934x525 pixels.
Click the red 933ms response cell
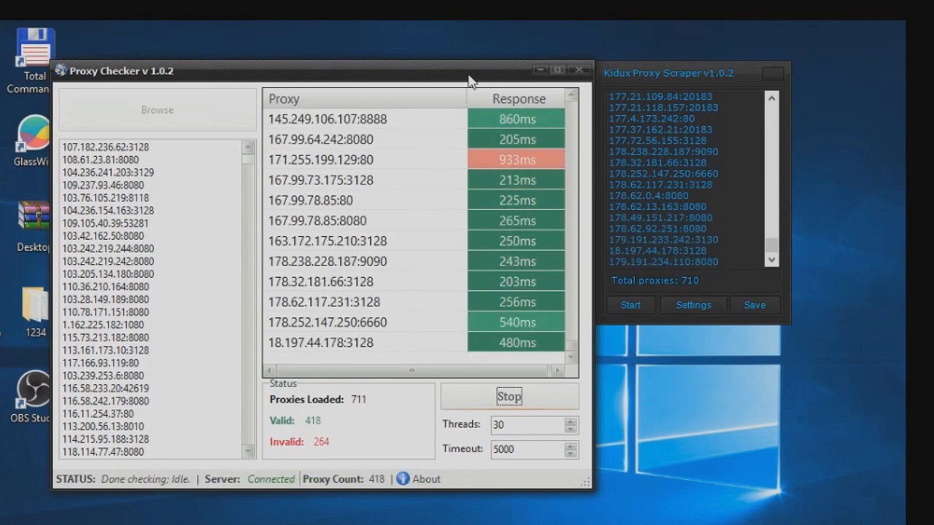pyautogui.click(x=517, y=160)
